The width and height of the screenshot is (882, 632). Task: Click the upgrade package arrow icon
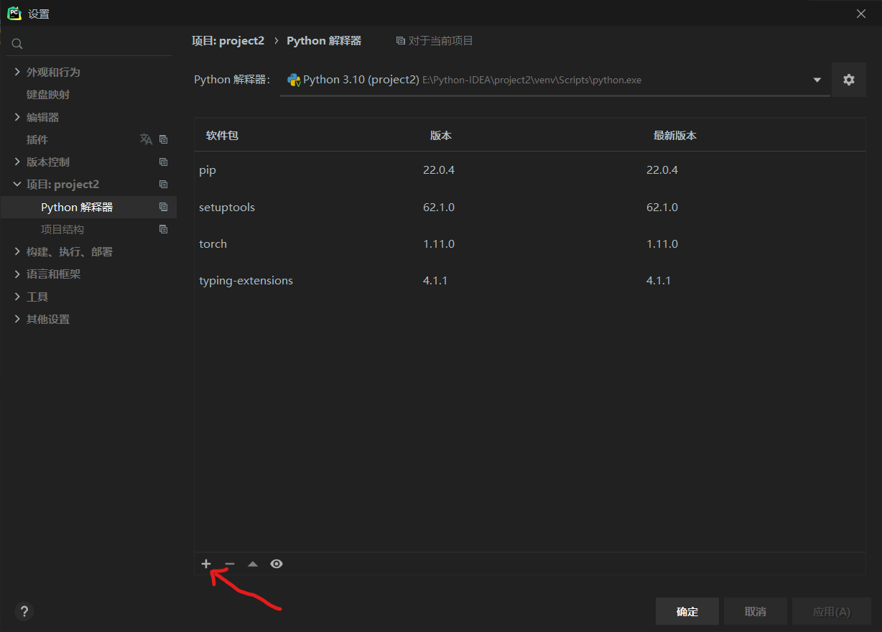(x=253, y=564)
